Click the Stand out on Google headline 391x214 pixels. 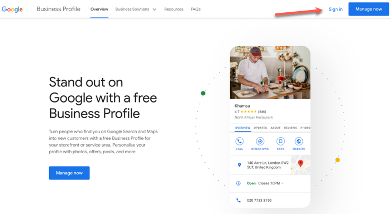click(103, 98)
